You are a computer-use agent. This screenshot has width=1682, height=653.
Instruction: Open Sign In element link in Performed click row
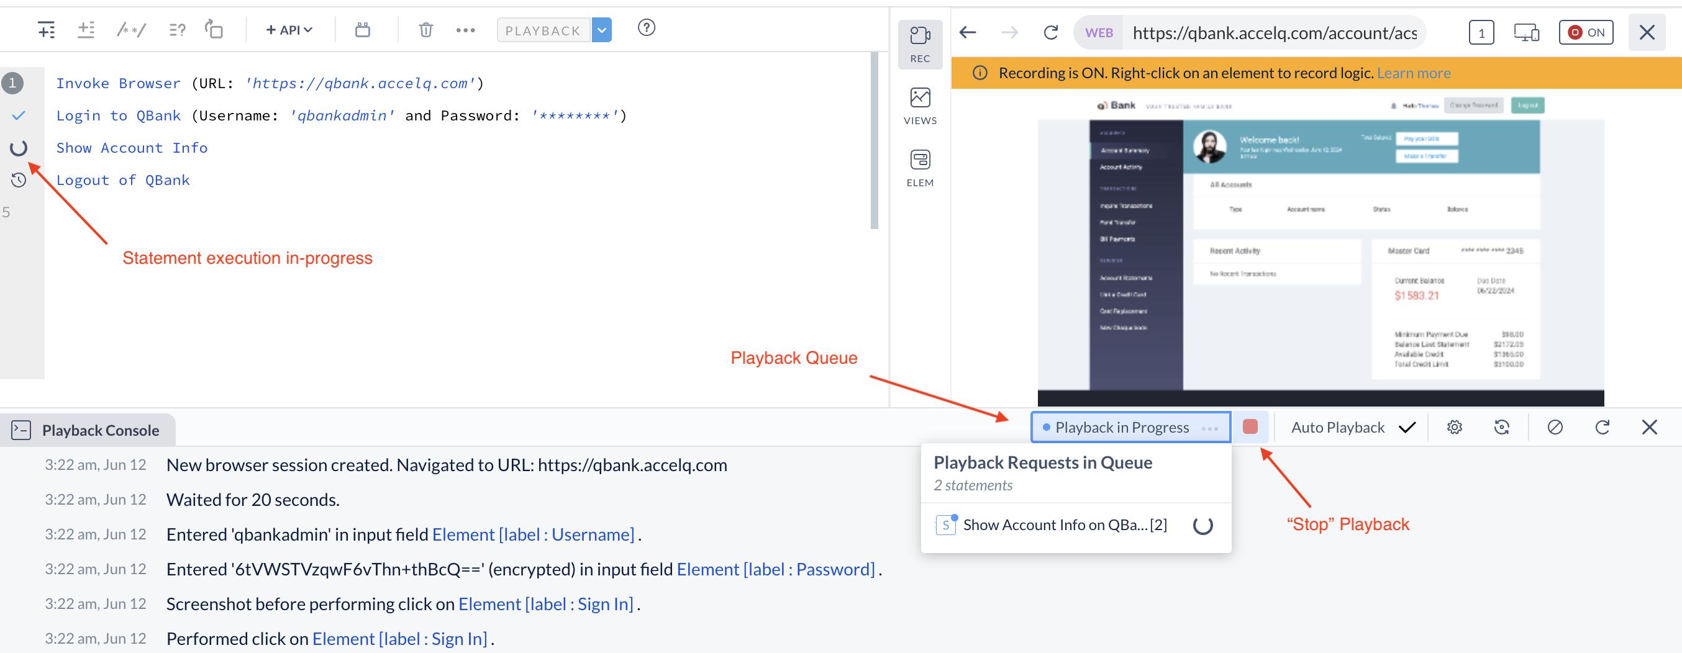(399, 639)
